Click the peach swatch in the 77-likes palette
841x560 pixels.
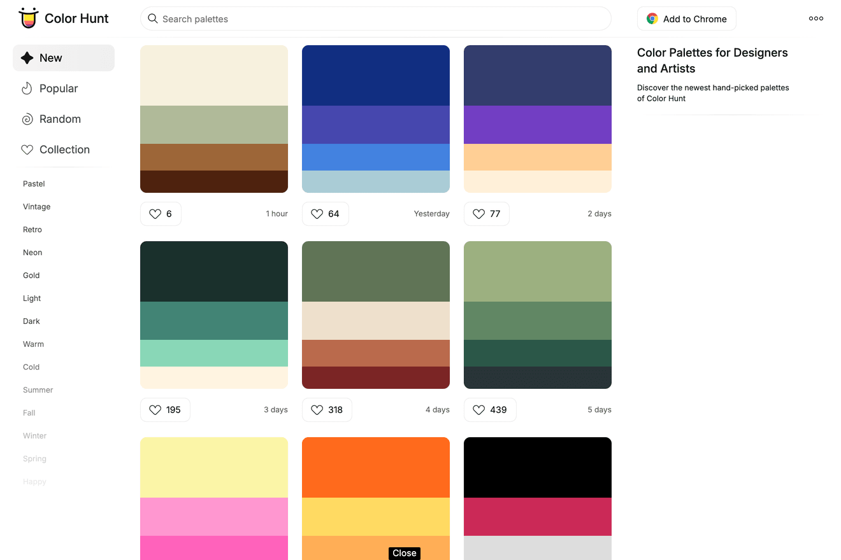click(x=538, y=157)
